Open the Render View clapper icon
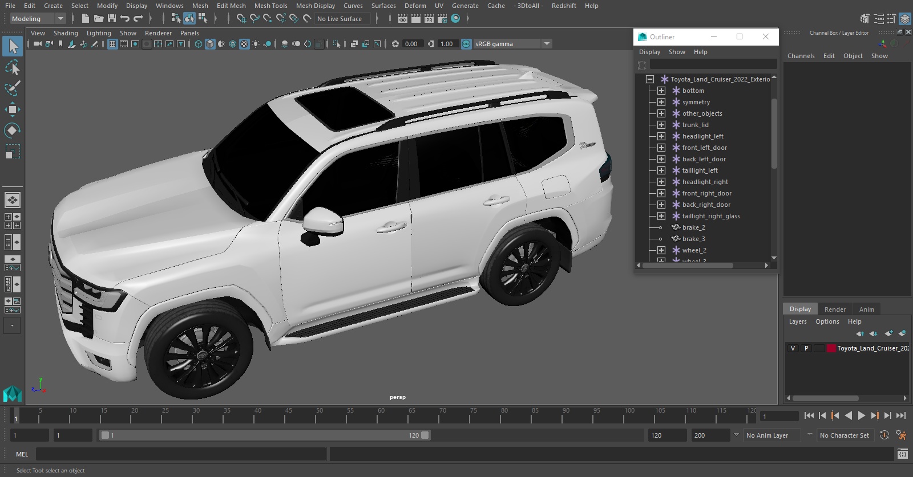 [x=403, y=19]
